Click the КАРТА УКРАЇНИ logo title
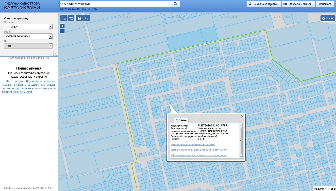336x191 pixels. coord(22,7)
